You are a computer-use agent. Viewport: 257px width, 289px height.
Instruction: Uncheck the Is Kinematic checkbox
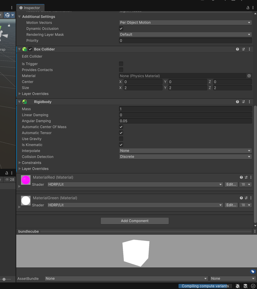[121, 145]
